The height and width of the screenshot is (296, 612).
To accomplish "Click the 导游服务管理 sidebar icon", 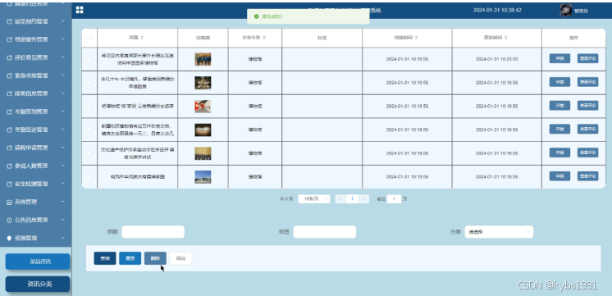I will point(9,39).
